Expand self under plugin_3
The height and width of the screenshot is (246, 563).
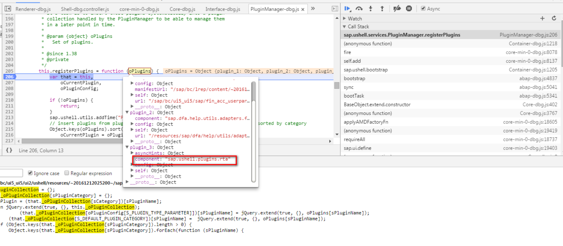point(132,170)
